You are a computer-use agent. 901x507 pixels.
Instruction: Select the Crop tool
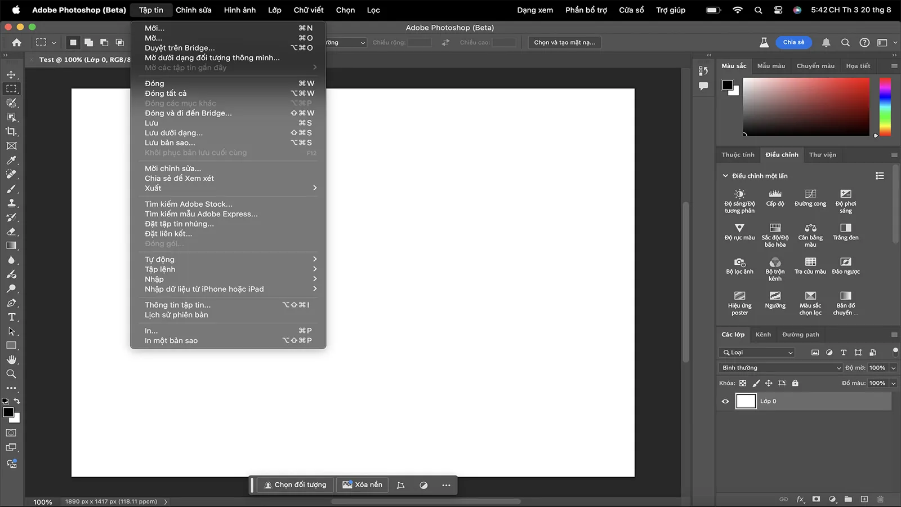[11, 131]
